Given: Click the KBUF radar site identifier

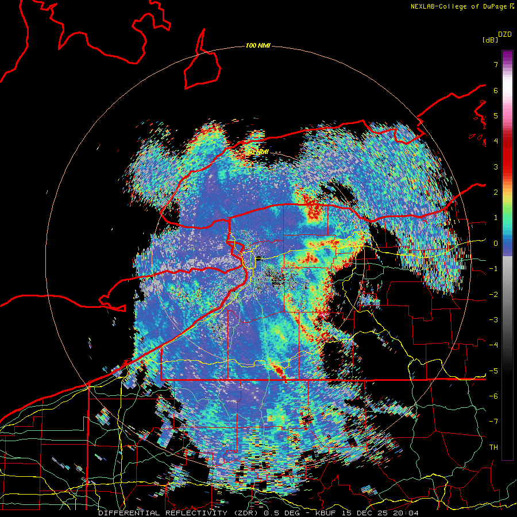Looking at the screenshot, I should (326, 513).
